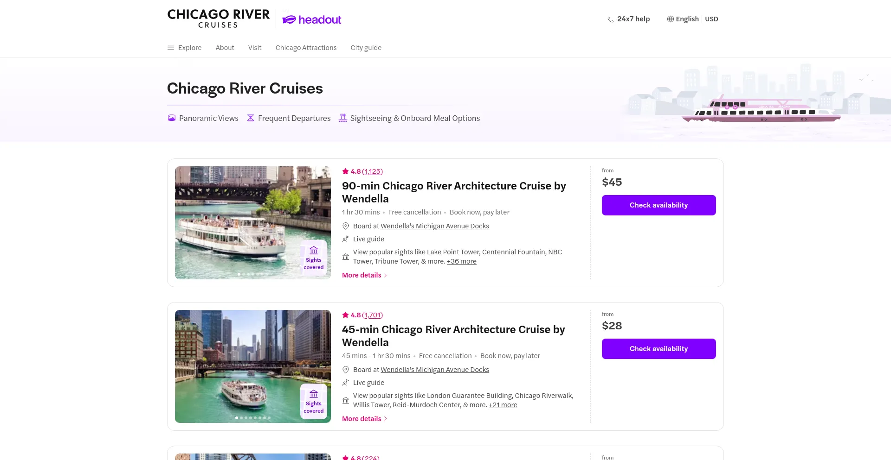Click the star rating icon of 45-min cruise

click(345, 315)
